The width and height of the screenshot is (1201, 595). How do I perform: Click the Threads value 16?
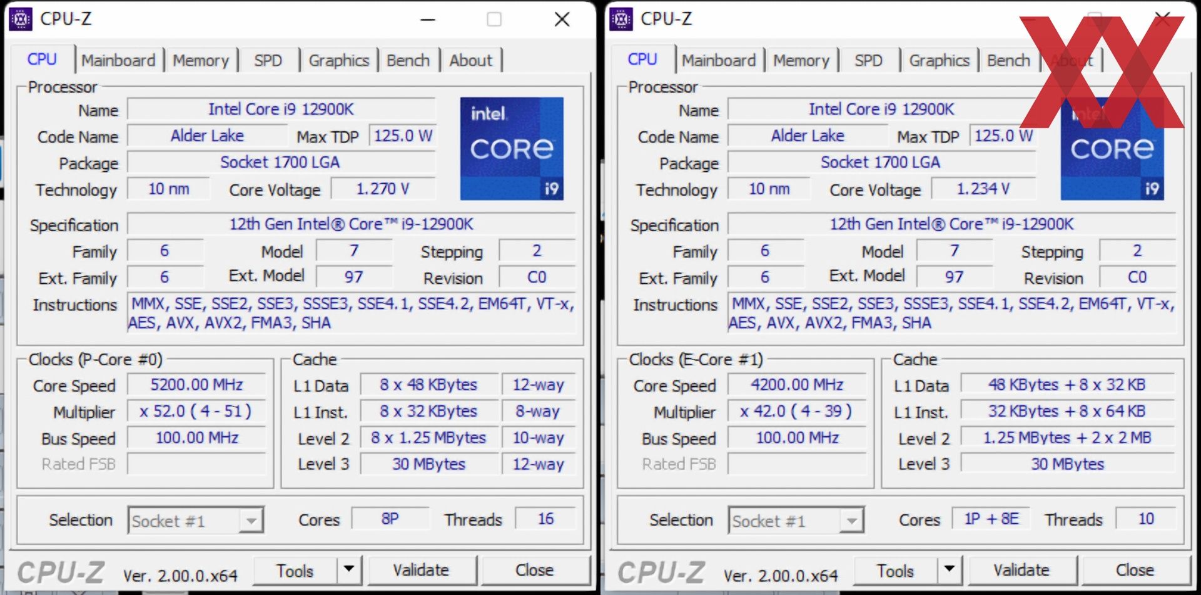(545, 519)
